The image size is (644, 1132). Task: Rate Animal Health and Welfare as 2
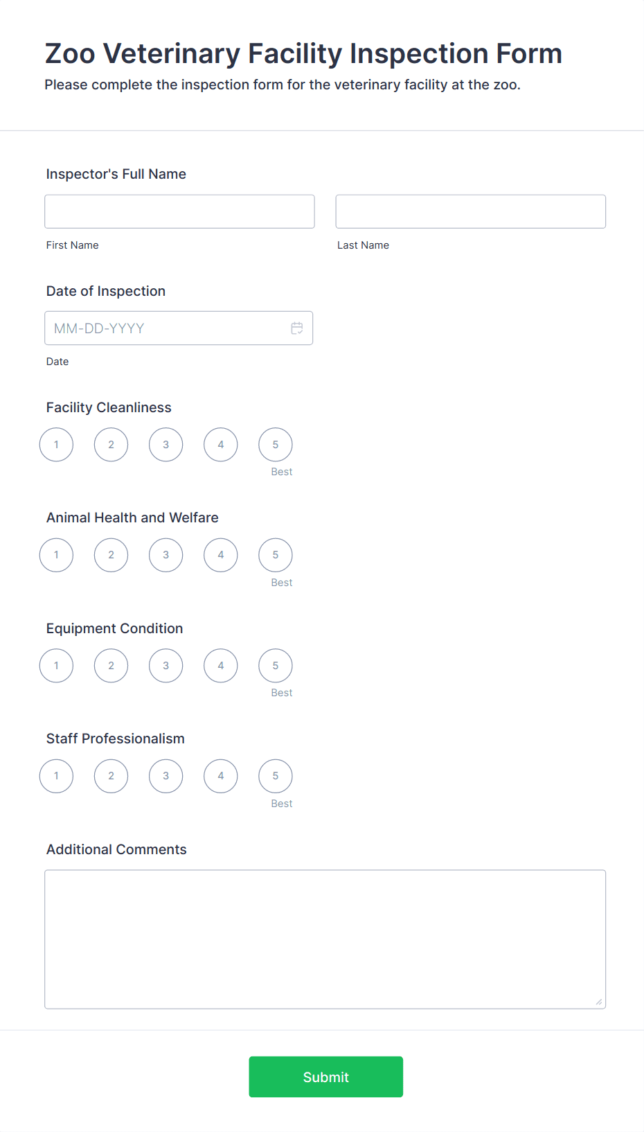pyautogui.click(x=111, y=555)
